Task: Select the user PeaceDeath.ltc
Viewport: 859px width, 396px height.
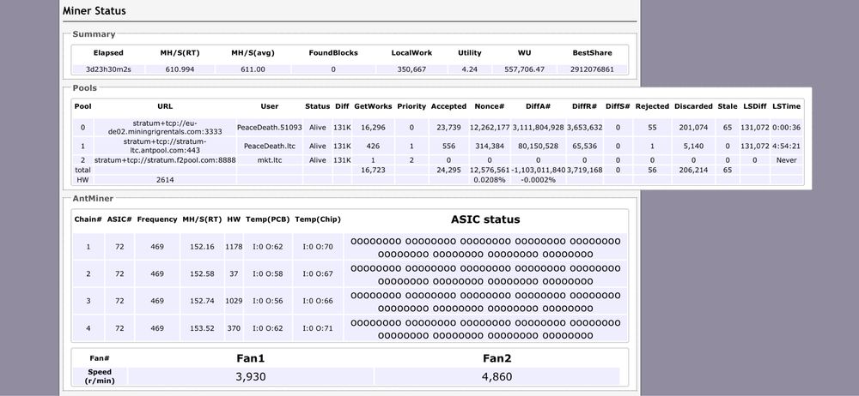Action: point(270,146)
